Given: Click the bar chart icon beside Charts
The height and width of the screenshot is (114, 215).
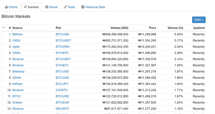Looking at the screenshot, I should point(6,7).
